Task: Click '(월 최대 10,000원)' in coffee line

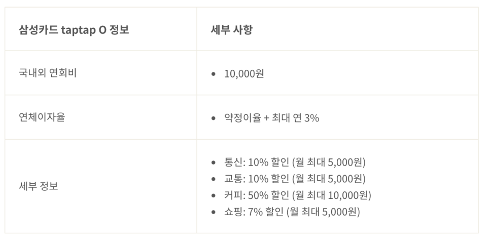Action: (x=332, y=195)
